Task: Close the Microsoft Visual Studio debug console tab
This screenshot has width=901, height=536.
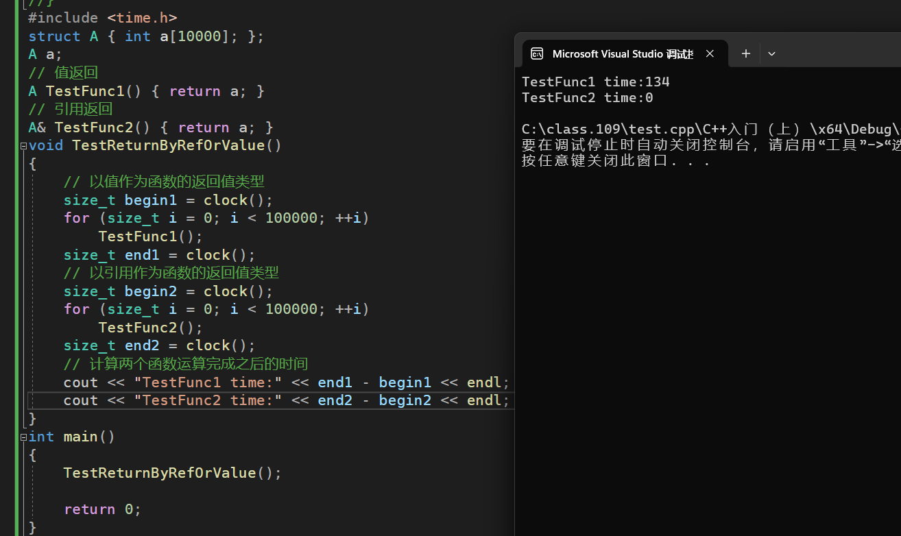Action: click(710, 53)
